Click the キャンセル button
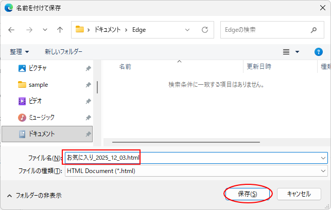The image size is (331, 210). [x=299, y=194]
